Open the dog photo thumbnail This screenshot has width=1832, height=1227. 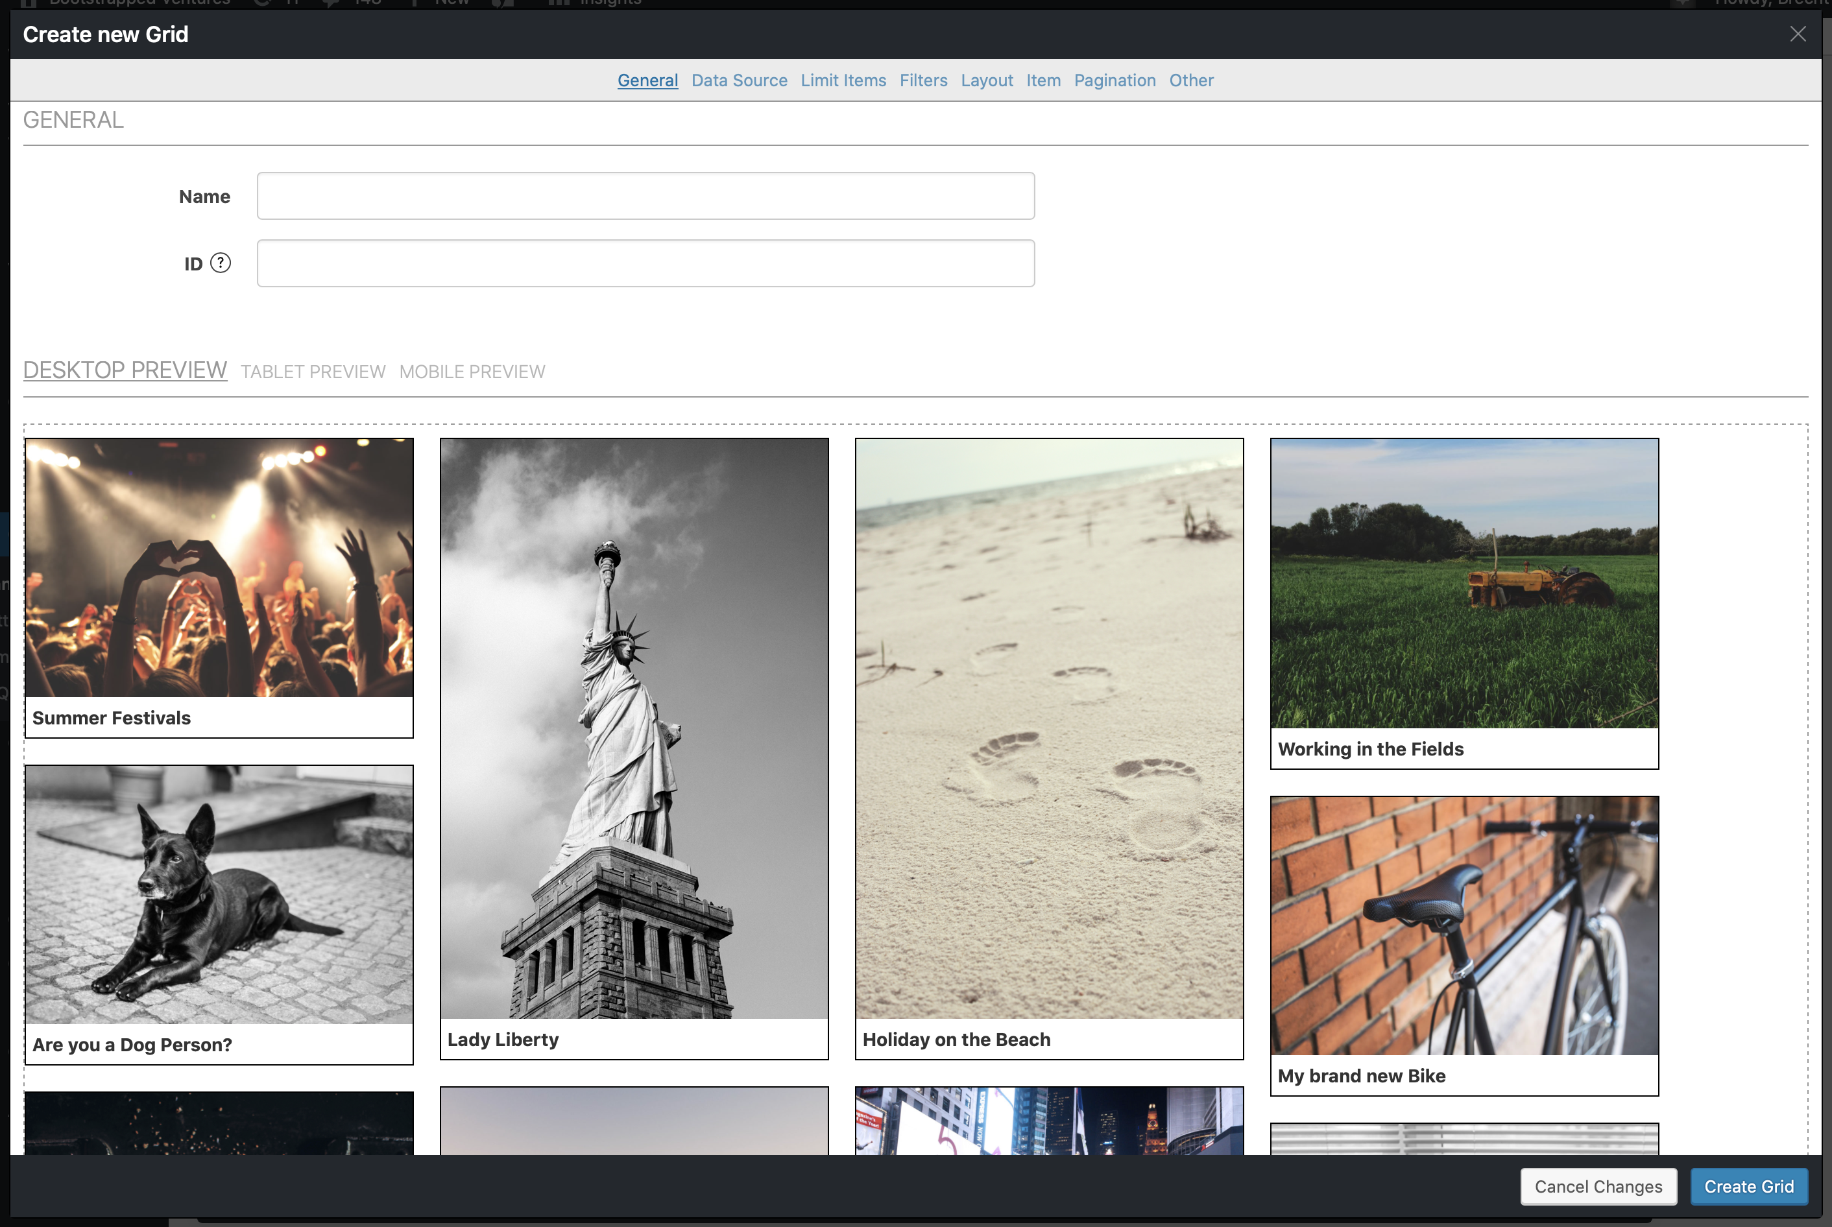click(x=219, y=894)
